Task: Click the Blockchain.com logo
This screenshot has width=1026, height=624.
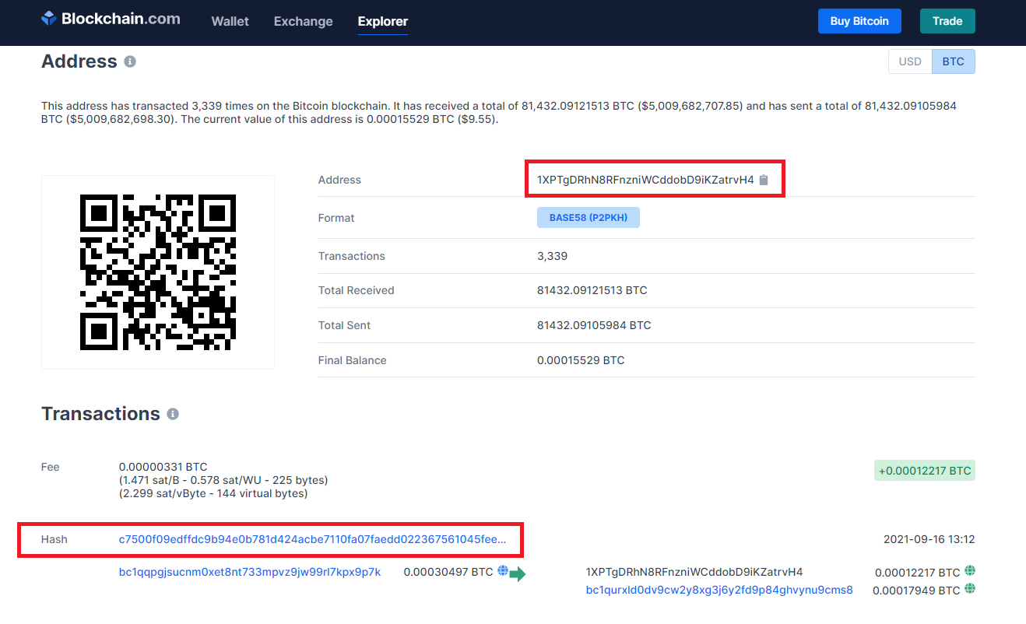Action: click(x=111, y=20)
